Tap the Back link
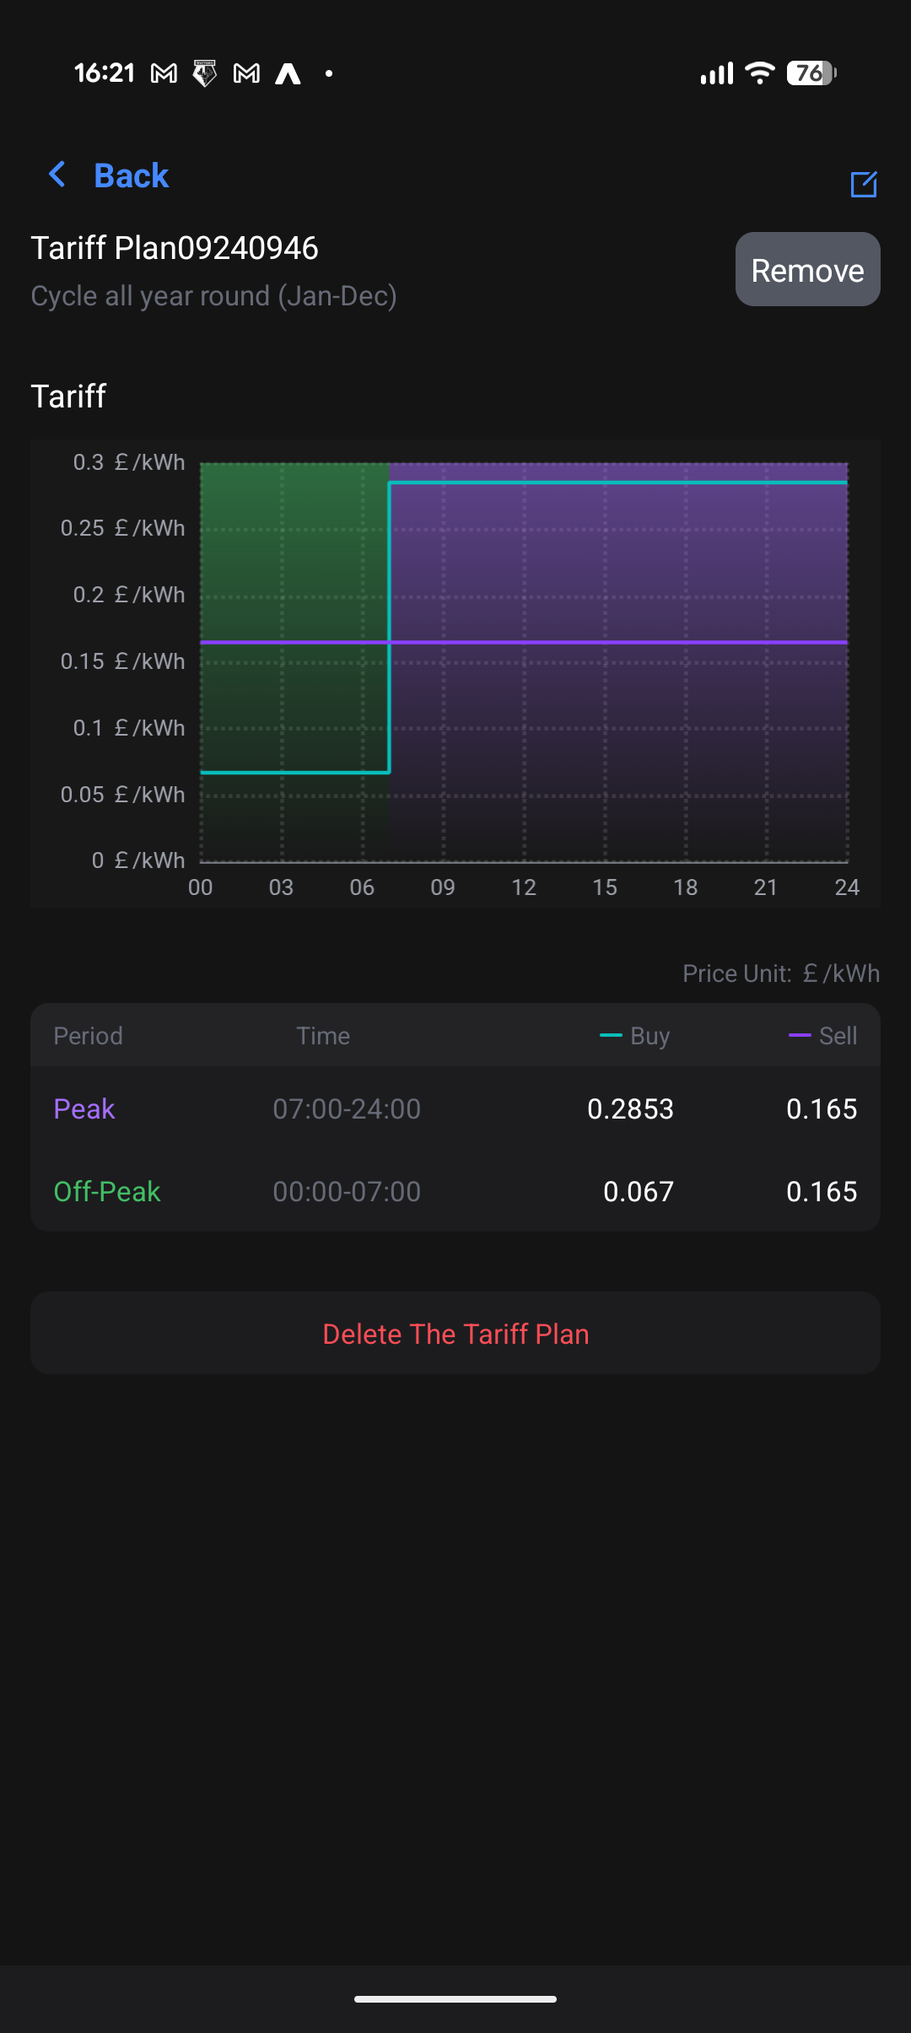Screen dimensions: 911x2033 [131, 175]
